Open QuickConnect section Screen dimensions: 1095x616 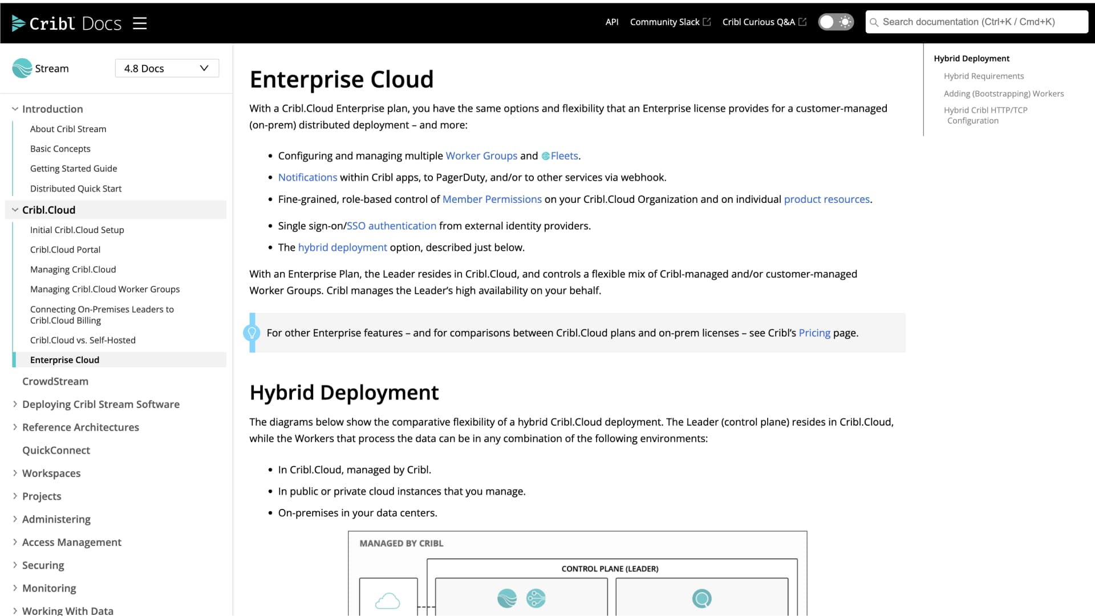tap(56, 450)
